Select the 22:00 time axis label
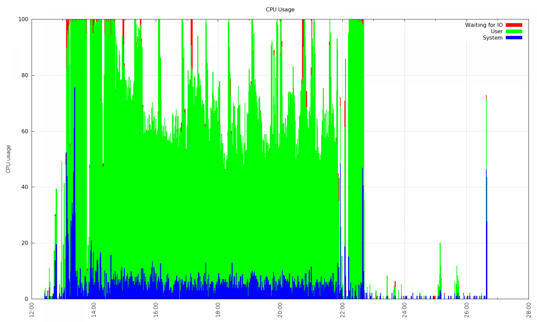The height and width of the screenshot is (322, 537). (342, 310)
